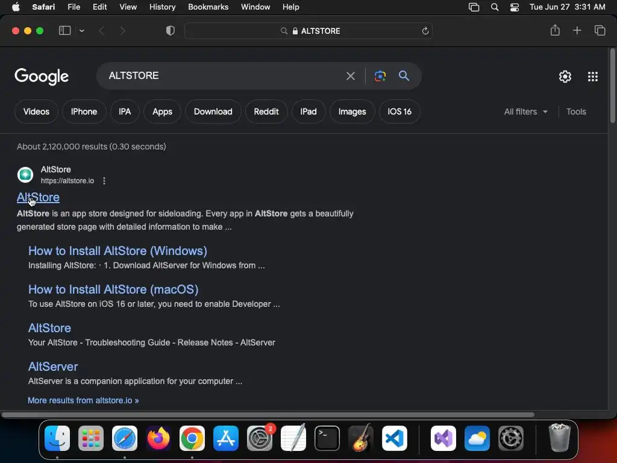Click the Google logo

coord(42,77)
